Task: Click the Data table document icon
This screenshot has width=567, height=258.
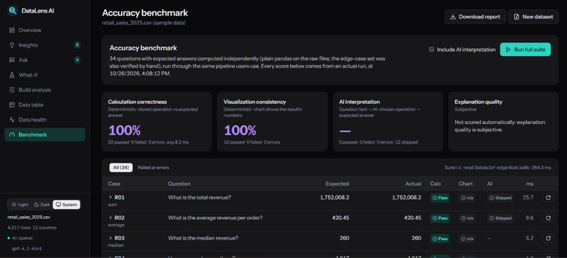Action: (12, 105)
